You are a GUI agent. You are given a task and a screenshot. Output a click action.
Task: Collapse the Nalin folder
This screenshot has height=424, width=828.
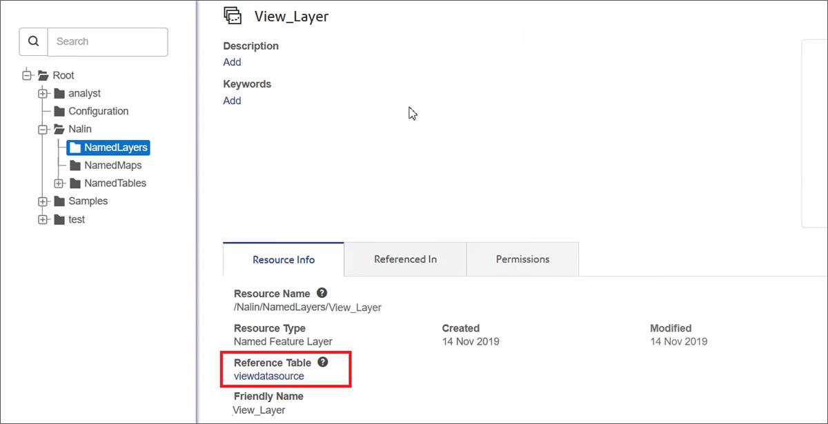[43, 129]
